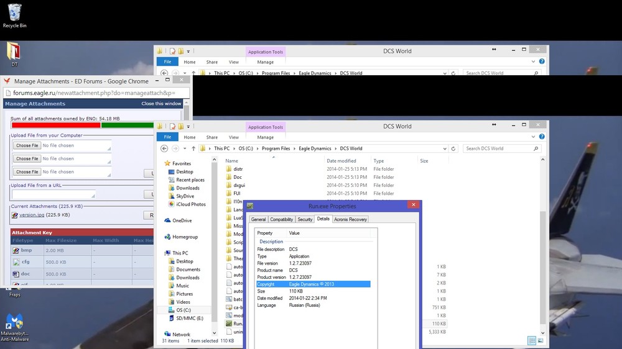Open the Explorer help question mark

coord(542,137)
